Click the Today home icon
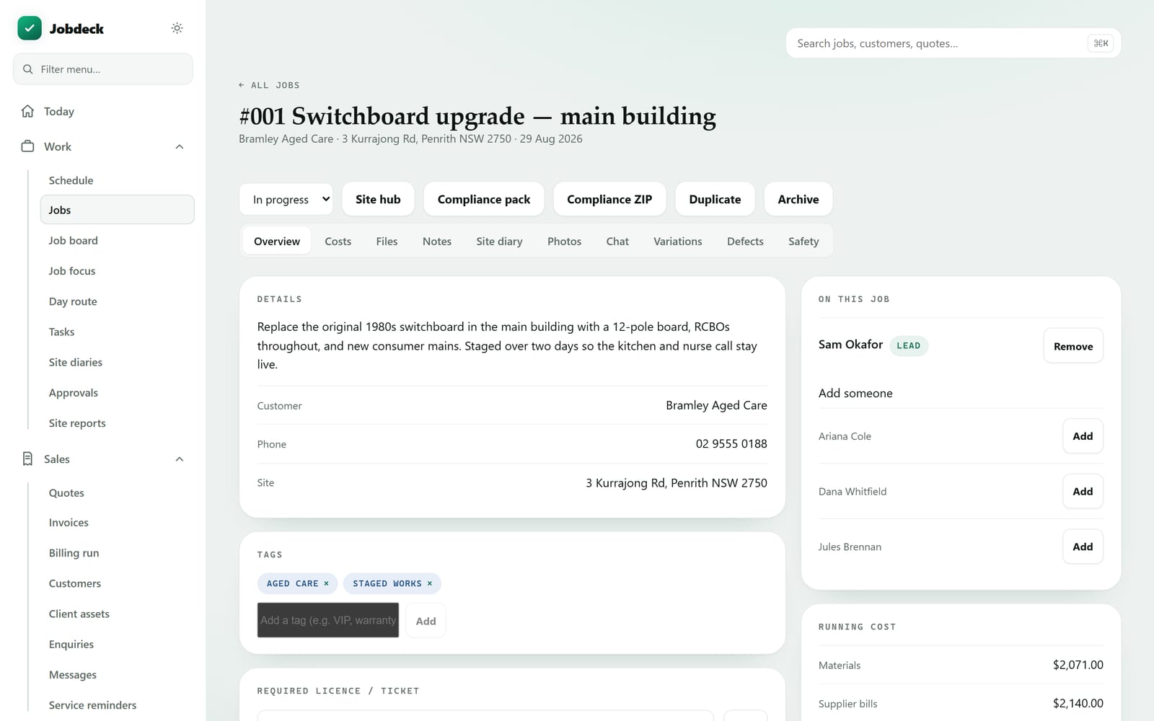1154x721 pixels. [27, 111]
